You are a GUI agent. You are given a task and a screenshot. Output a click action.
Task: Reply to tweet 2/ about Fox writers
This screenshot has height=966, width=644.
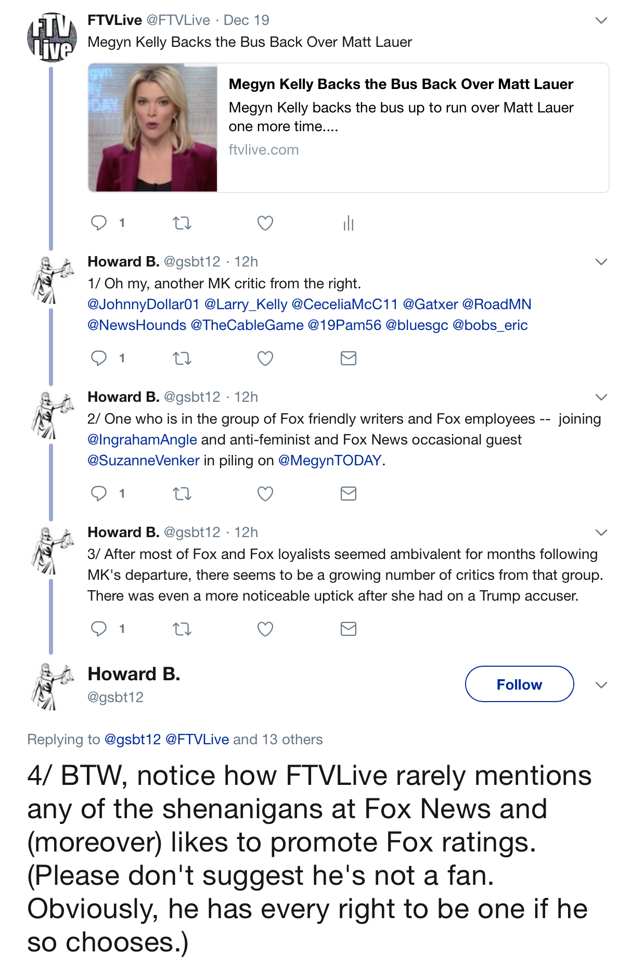coord(99,493)
